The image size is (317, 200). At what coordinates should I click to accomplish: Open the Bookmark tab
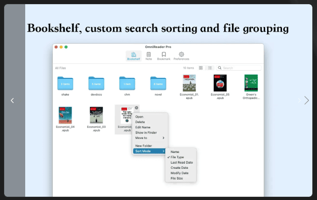click(x=164, y=56)
